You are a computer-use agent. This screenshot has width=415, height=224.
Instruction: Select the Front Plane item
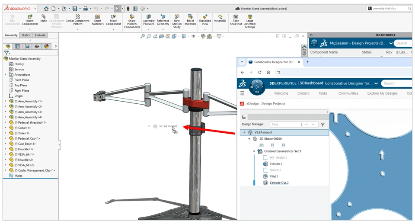click(22, 80)
